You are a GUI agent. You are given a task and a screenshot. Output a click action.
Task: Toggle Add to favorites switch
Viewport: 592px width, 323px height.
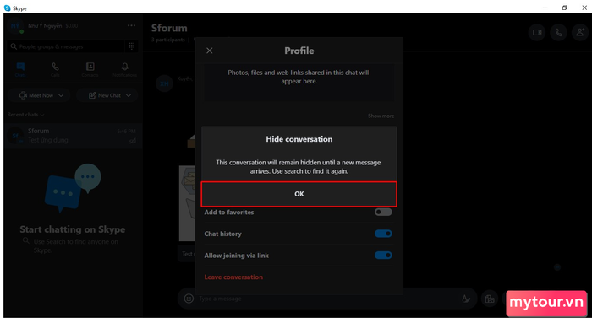click(x=383, y=212)
